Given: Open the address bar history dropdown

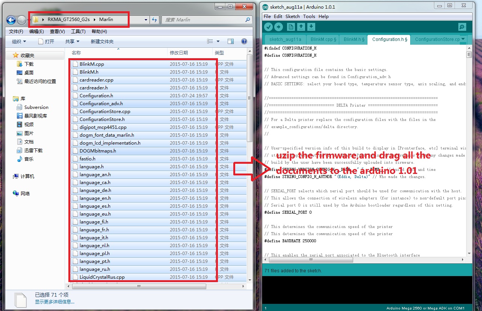Looking at the screenshot, I should pos(146,20).
